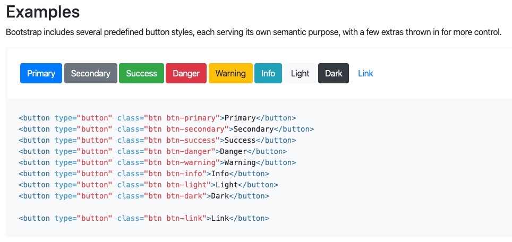Image resolution: width=512 pixels, height=242 pixels.
Task: Click the teal Info button
Action: point(268,73)
